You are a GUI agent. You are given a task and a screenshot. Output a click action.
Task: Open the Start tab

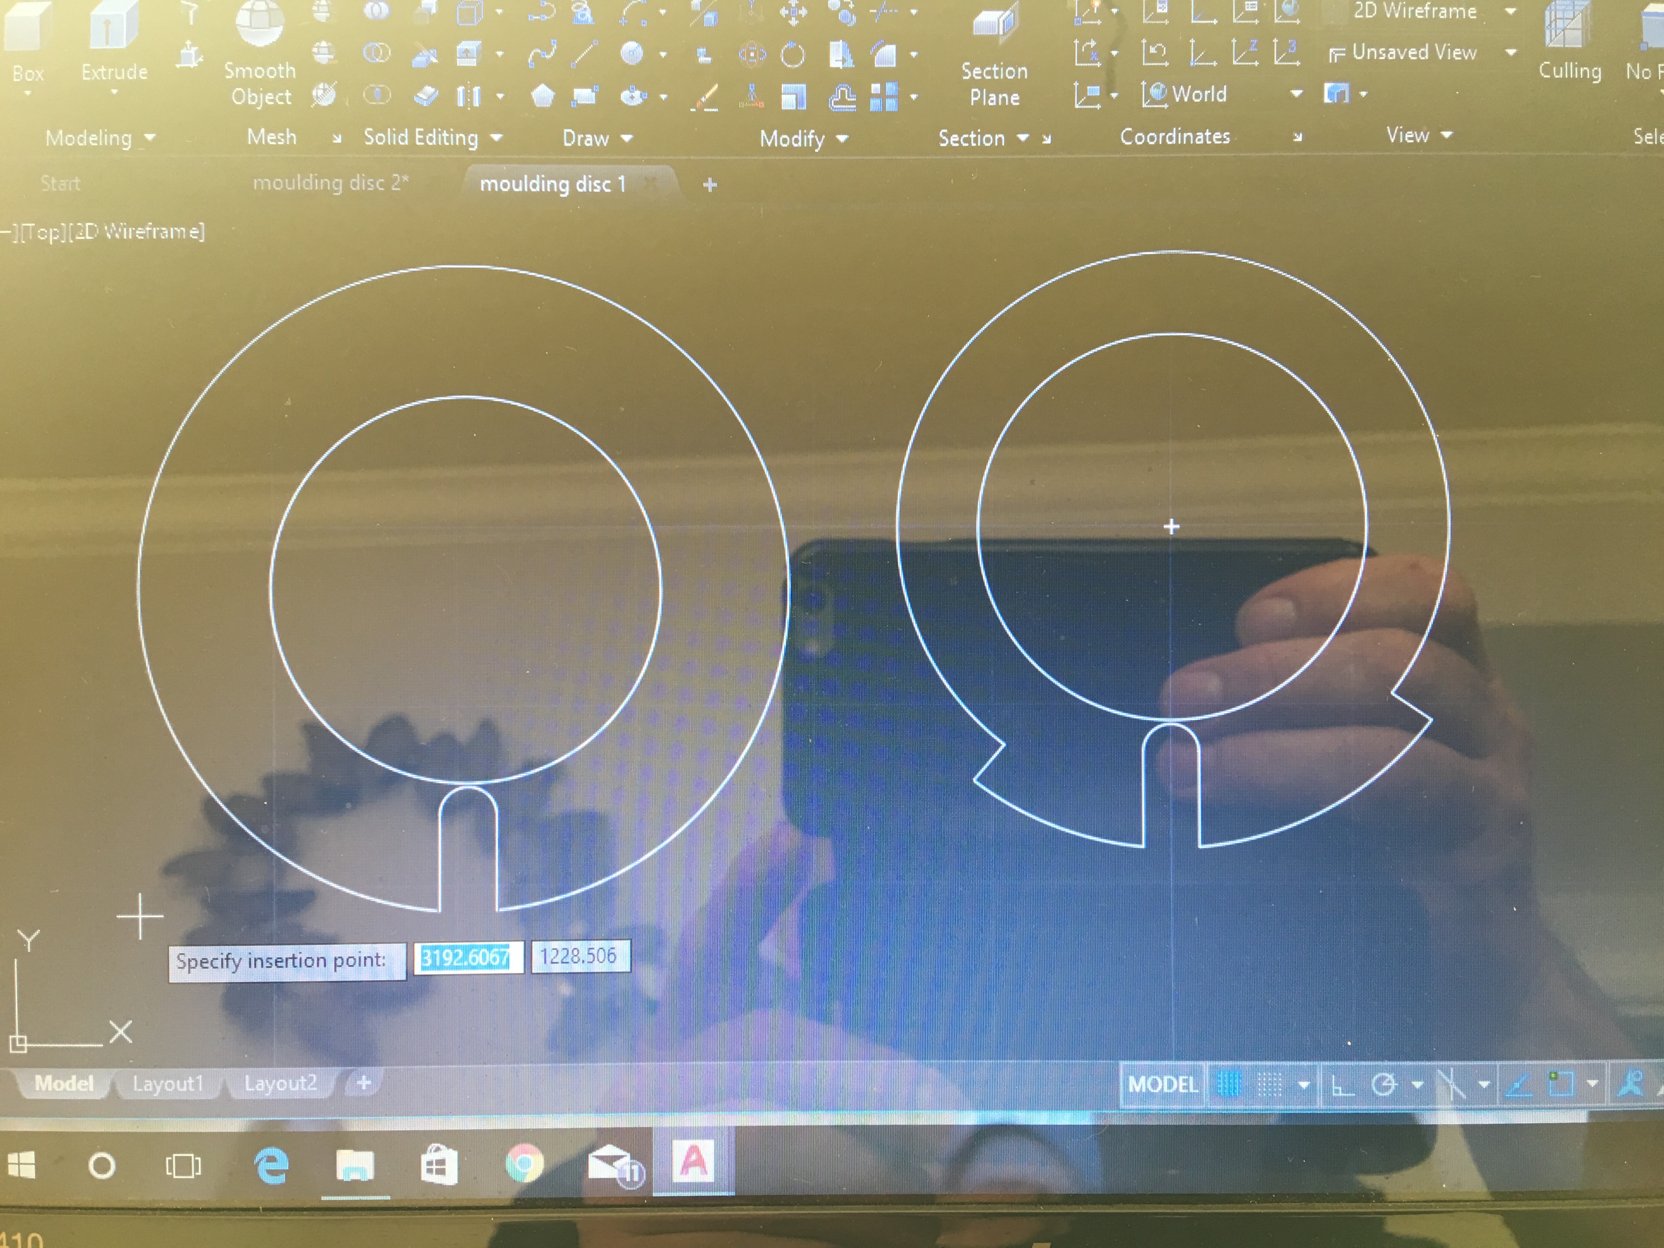60,184
